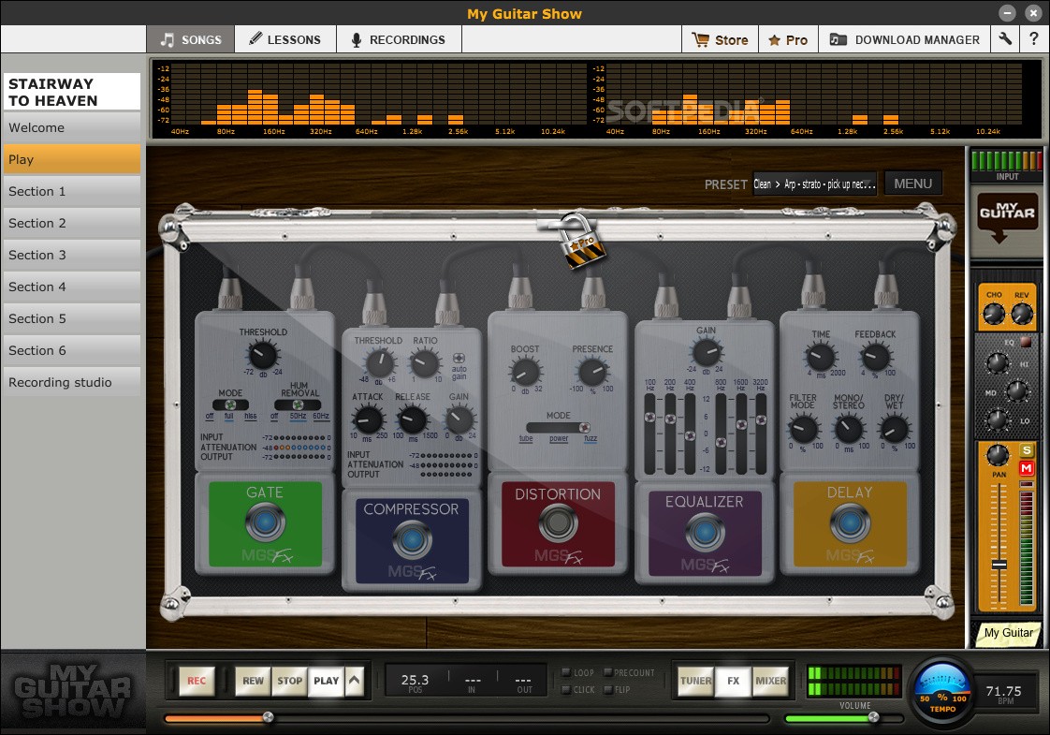Viewport: 1050px width, 735px height.
Task: Switch to the Lessons tab
Action: click(285, 39)
